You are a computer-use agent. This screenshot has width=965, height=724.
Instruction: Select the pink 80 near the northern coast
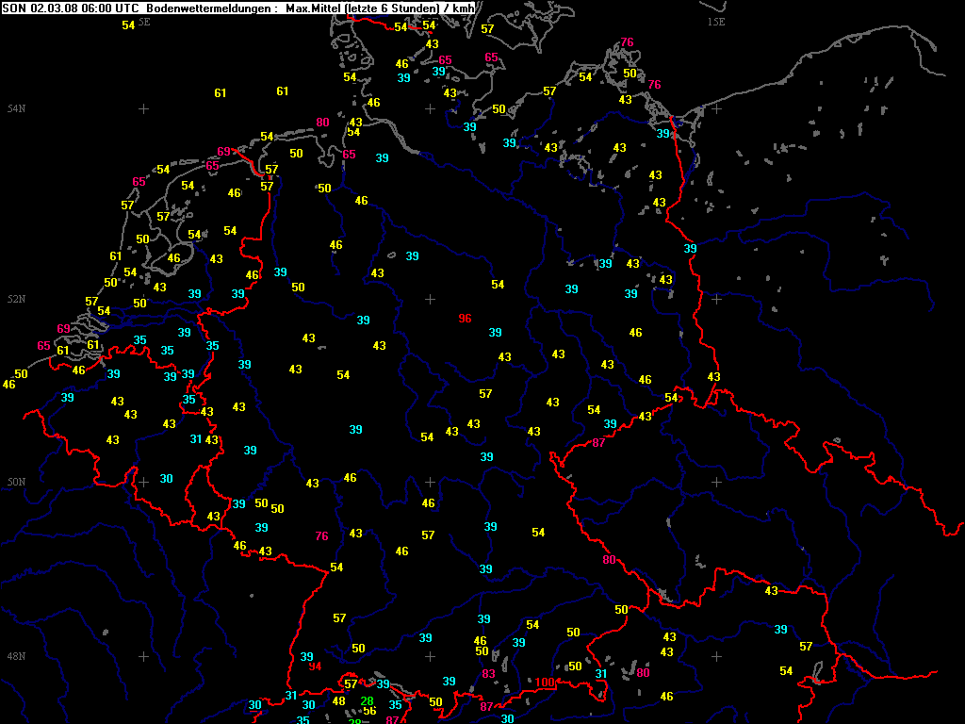(x=323, y=123)
